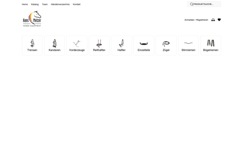Image resolution: width=243 pixels, height=152 pixels.
Task: Open the Stirnriemen browband icon
Action: 188,43
